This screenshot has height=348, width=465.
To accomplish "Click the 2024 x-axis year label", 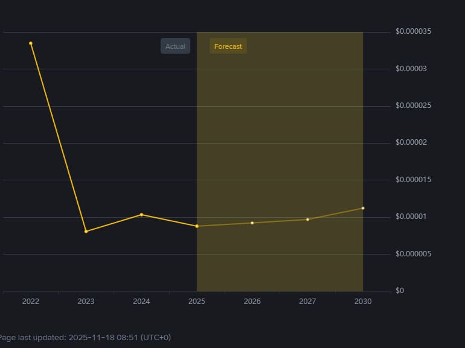I will coord(141,302).
